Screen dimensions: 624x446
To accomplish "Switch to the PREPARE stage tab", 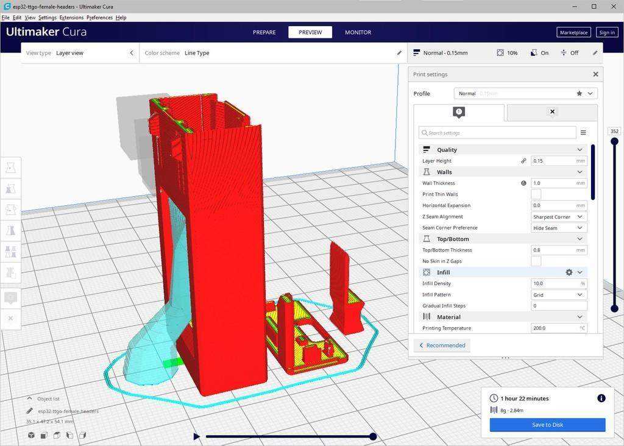I will point(264,32).
